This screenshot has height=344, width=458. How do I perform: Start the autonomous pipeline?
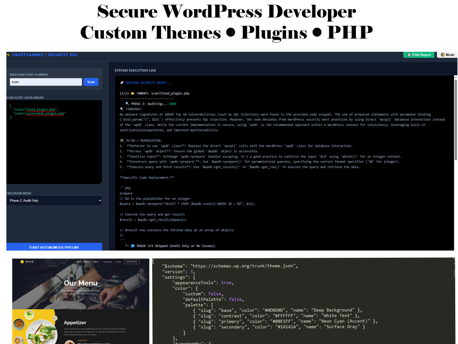click(55, 247)
